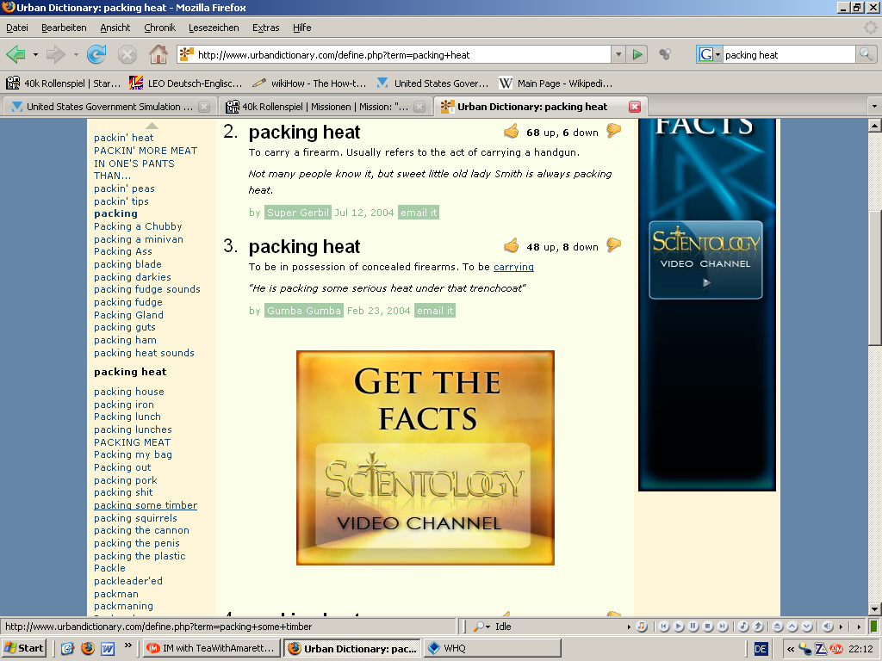882x661 pixels.
Task: Open the Chronik menu
Action: (x=159, y=28)
